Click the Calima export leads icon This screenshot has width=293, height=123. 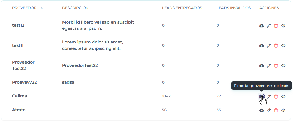click(x=262, y=96)
